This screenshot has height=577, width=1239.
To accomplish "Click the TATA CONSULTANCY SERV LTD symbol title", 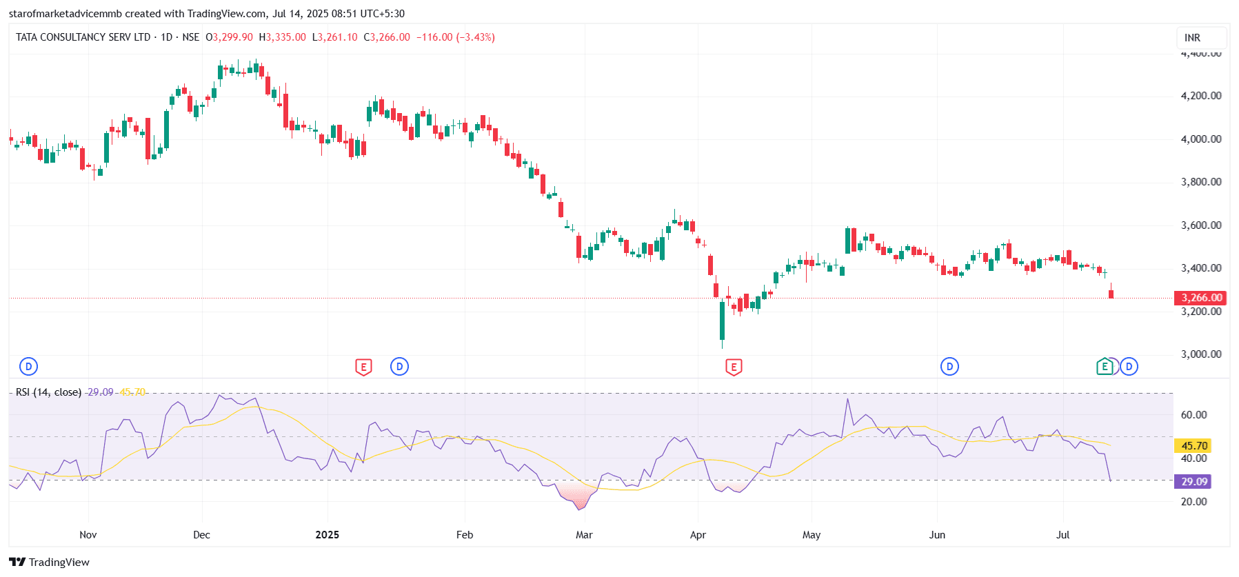I will (83, 37).
